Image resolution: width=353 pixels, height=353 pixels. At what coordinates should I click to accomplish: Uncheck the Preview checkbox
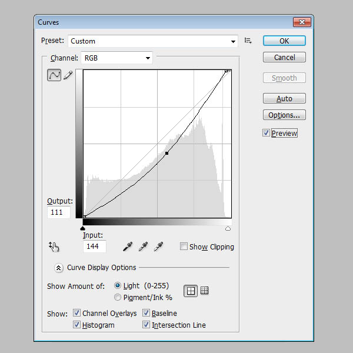pyautogui.click(x=266, y=132)
